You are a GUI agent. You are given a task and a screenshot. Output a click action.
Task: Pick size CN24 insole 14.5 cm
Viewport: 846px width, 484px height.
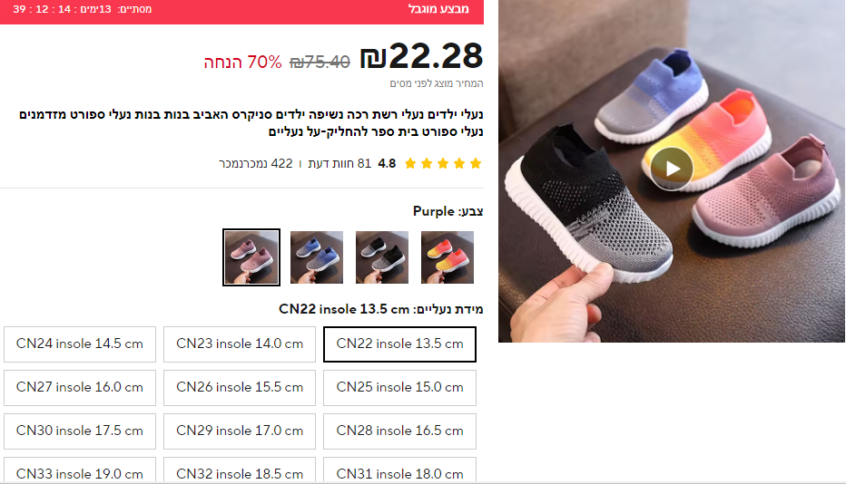80,344
